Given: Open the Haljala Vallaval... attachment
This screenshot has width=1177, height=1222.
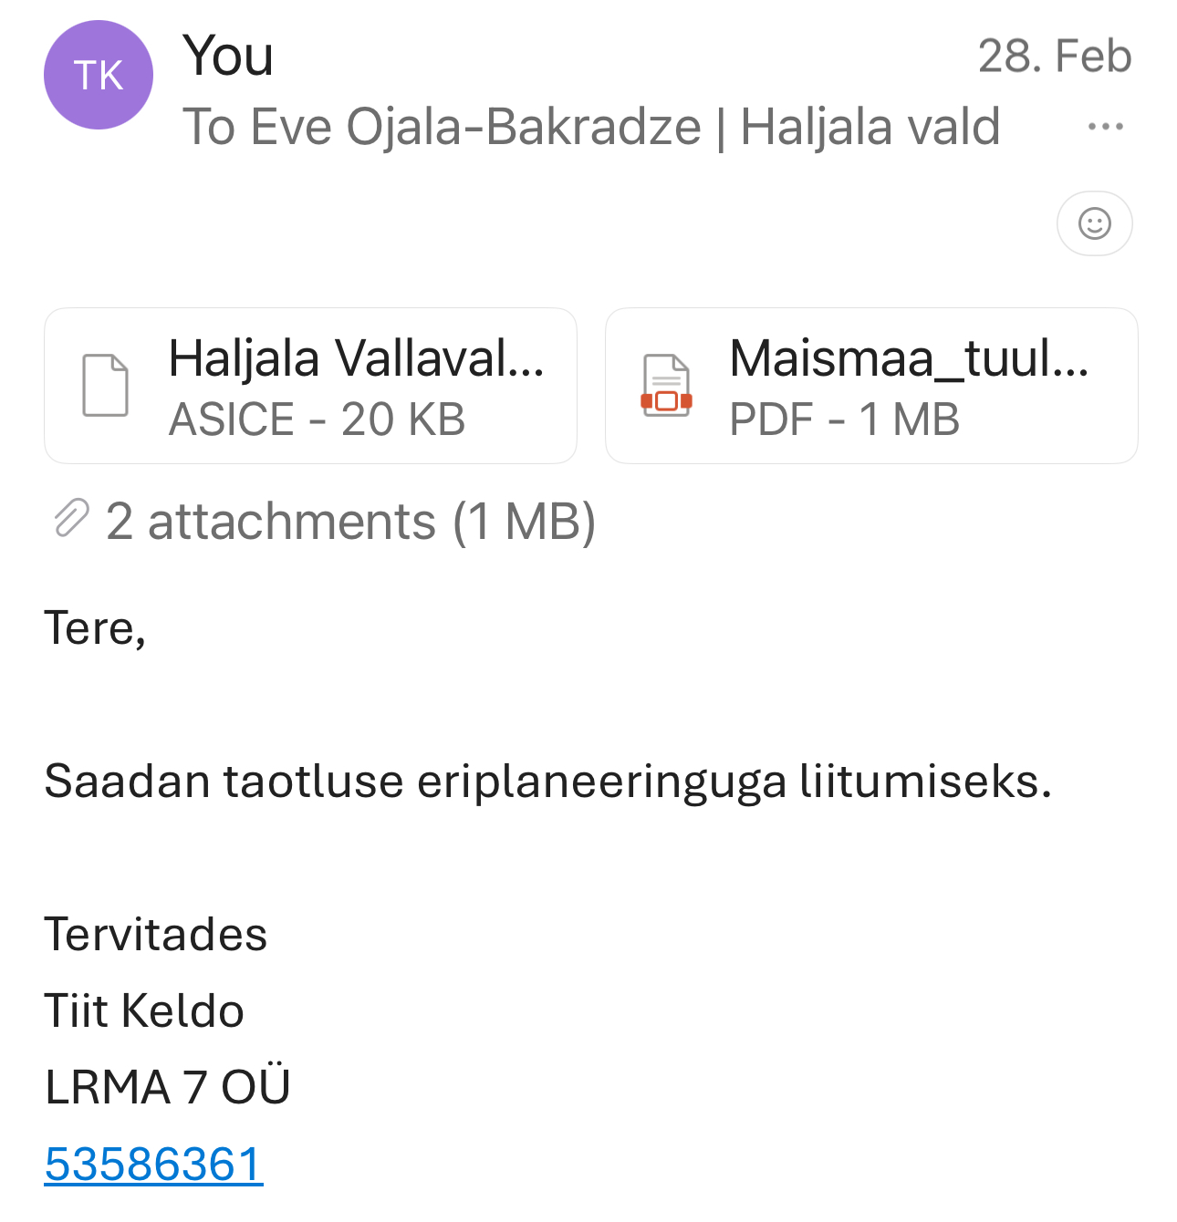Looking at the screenshot, I should (x=356, y=358).
